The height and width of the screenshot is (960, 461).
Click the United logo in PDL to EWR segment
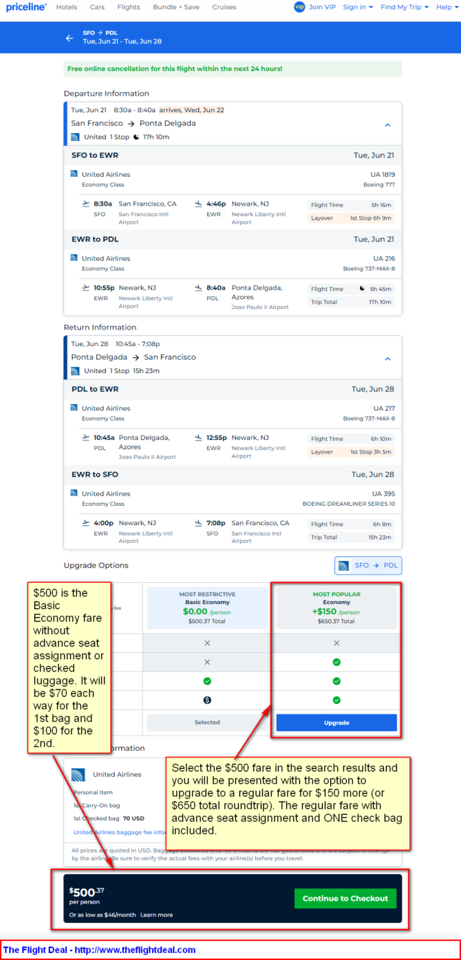click(x=74, y=407)
